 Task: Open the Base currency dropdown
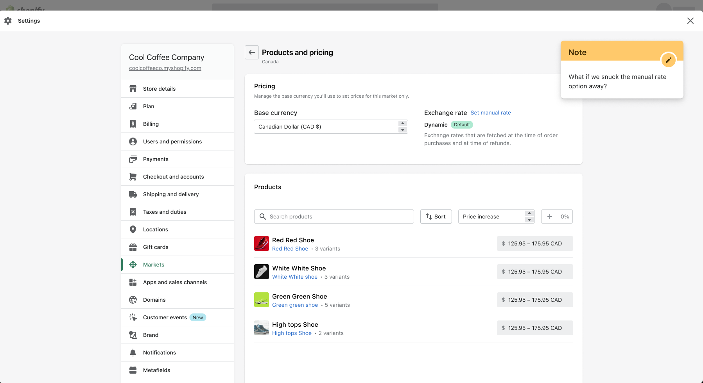point(331,127)
